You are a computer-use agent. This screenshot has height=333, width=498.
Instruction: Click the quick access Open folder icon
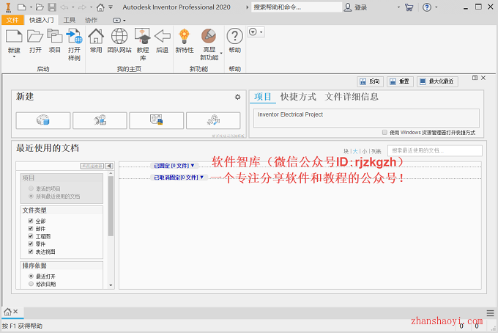tap(40, 7)
